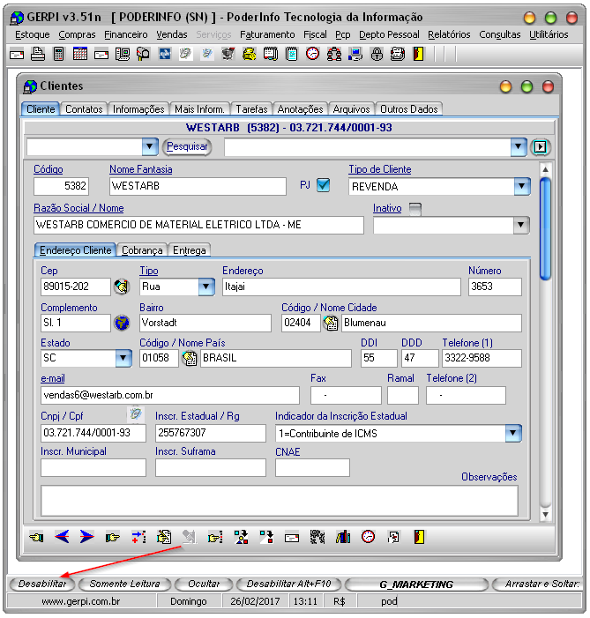Expand the Indicador da Inscrição Estadual dropdown
Screen dimensions: 590x618
513,433
